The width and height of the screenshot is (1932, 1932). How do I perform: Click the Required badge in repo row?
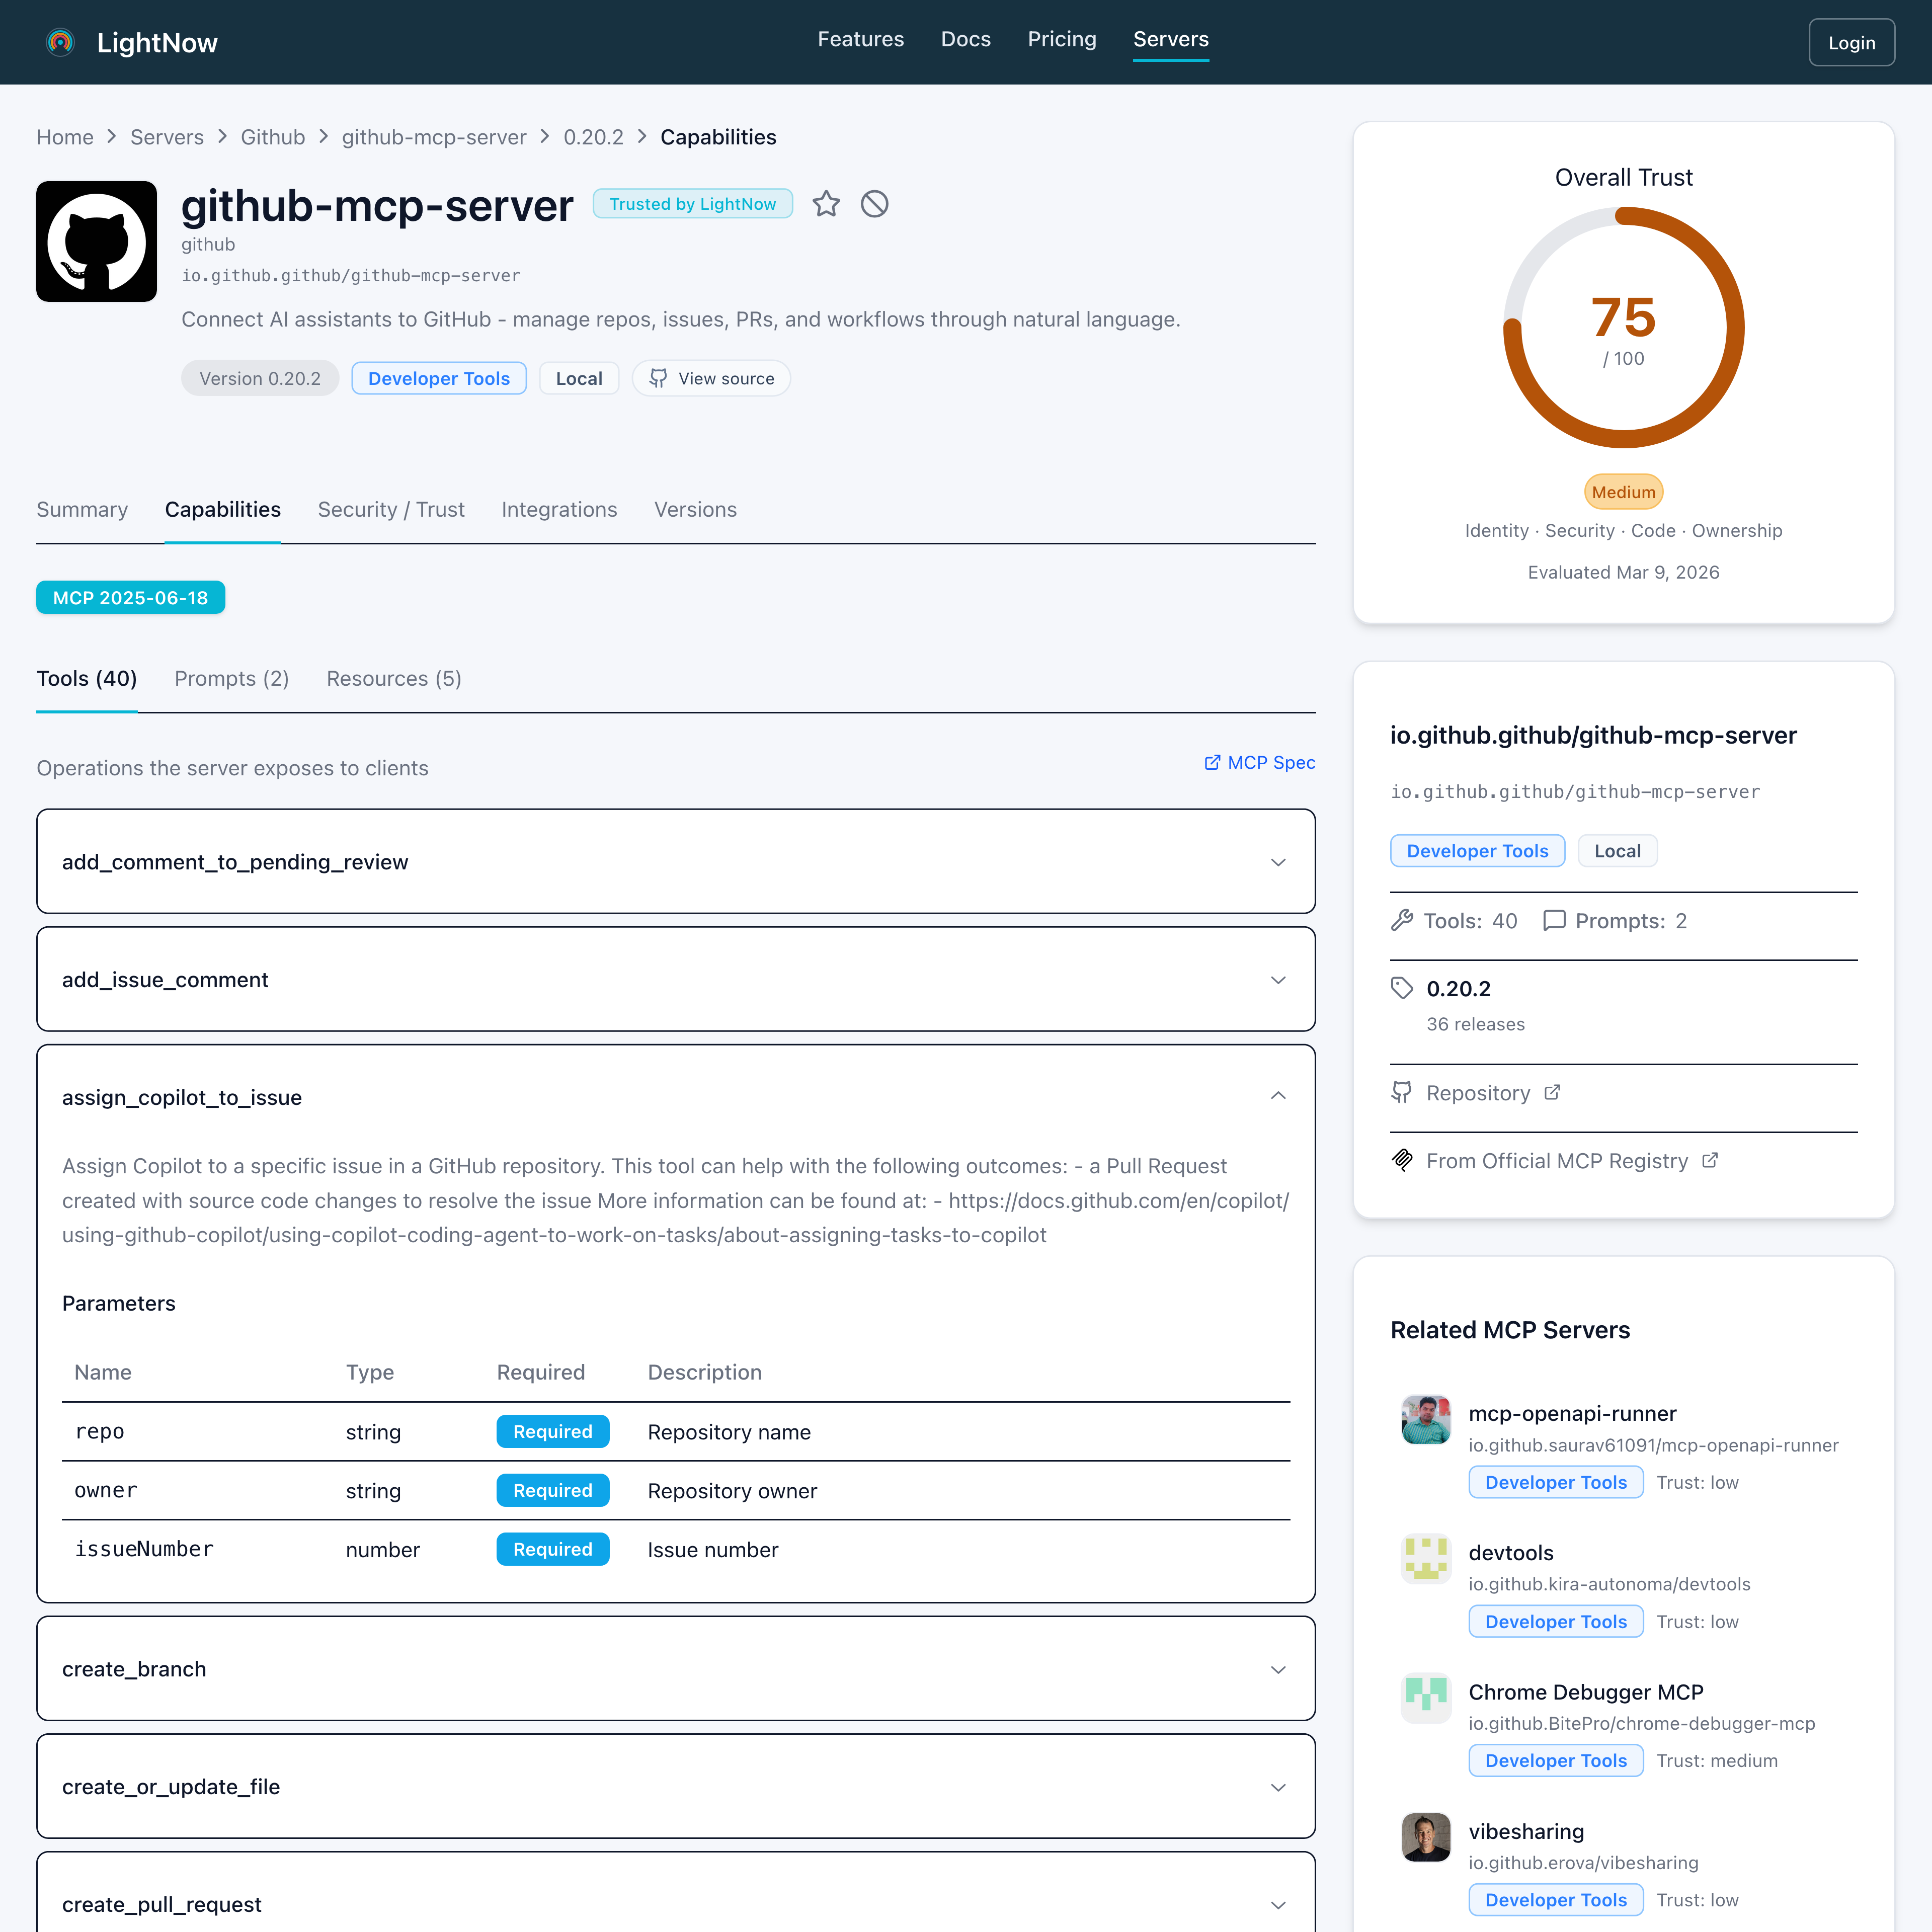pyautogui.click(x=552, y=1431)
